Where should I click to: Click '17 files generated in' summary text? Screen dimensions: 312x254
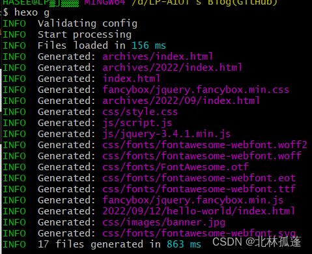coord(99,244)
